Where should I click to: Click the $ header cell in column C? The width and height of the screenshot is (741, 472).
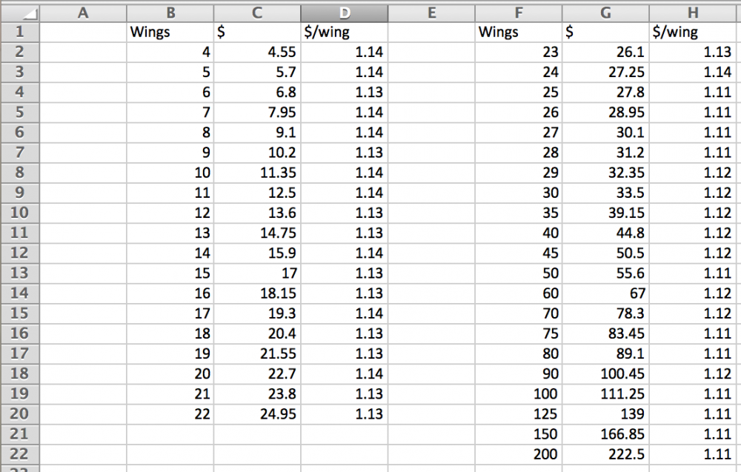pyautogui.click(x=257, y=32)
